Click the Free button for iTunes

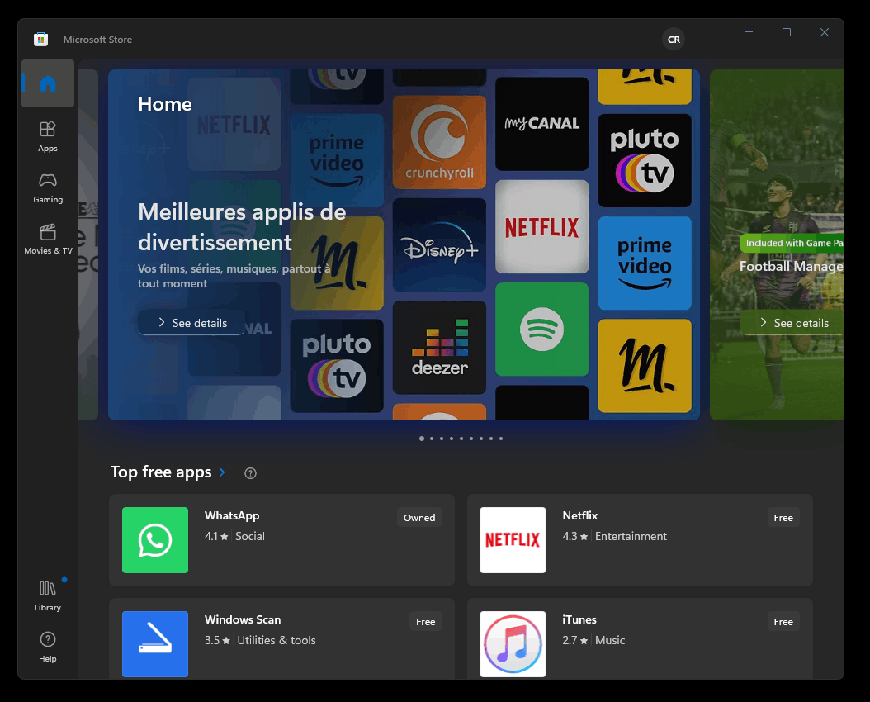coord(783,622)
